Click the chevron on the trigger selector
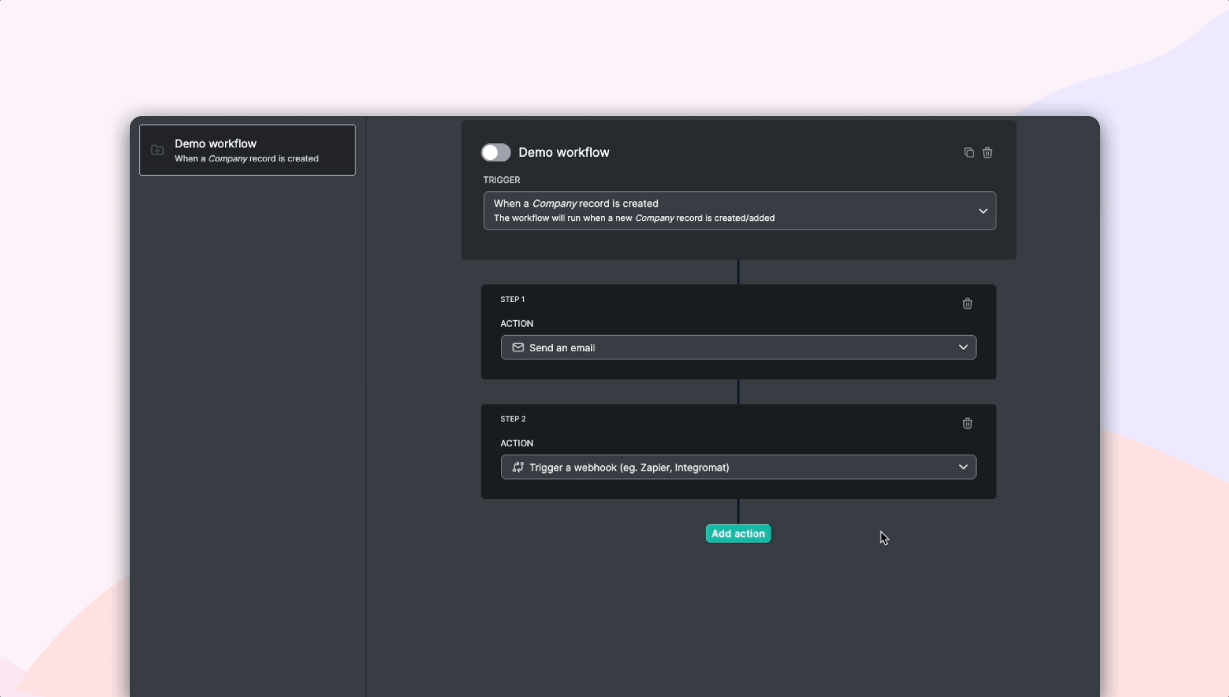 [x=984, y=211]
